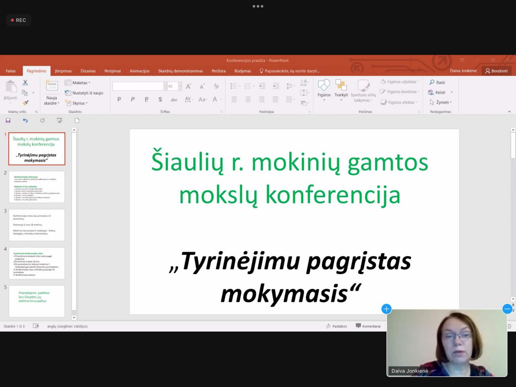Open Spartusis stilių taikymas quick styles
The width and height of the screenshot is (516, 387).
pyautogui.click(x=363, y=91)
